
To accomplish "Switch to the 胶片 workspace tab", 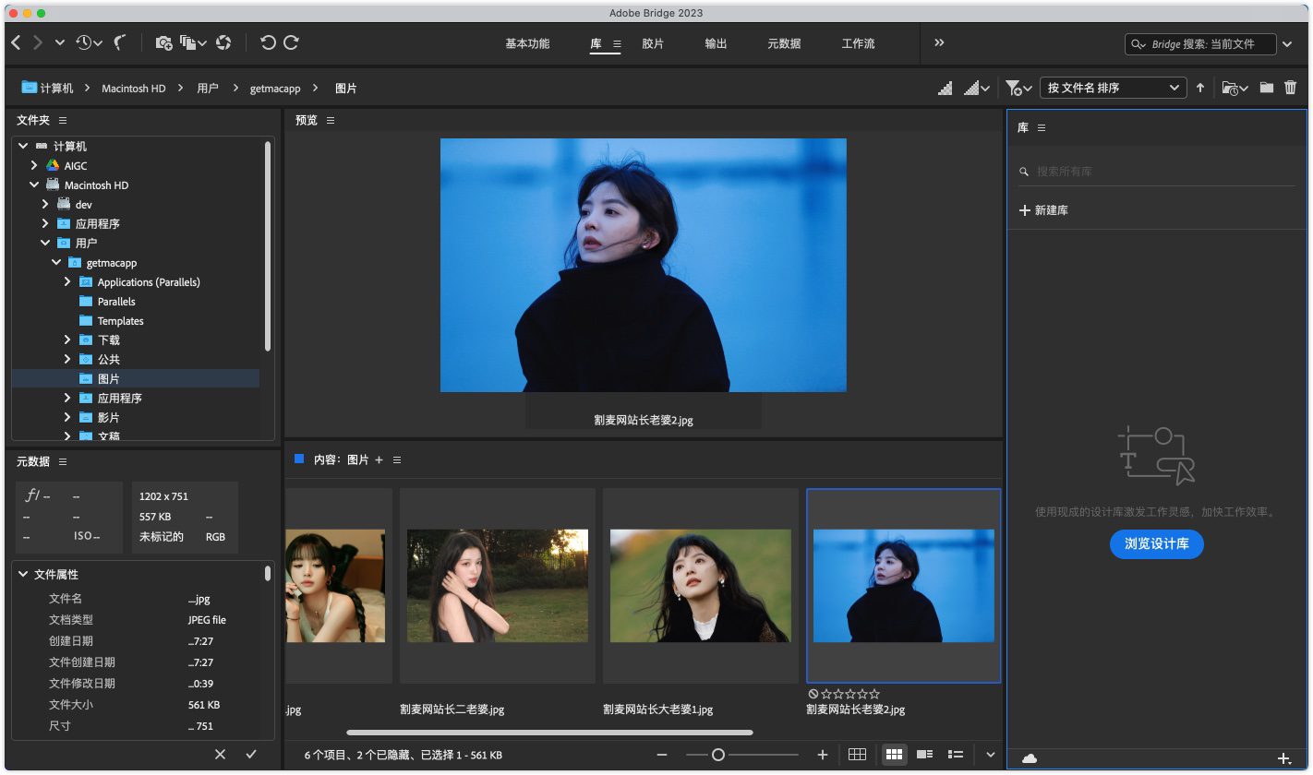I will point(653,43).
